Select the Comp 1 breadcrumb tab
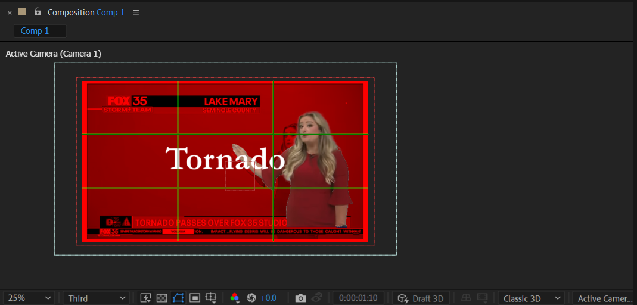The height and width of the screenshot is (305, 637). (40, 31)
